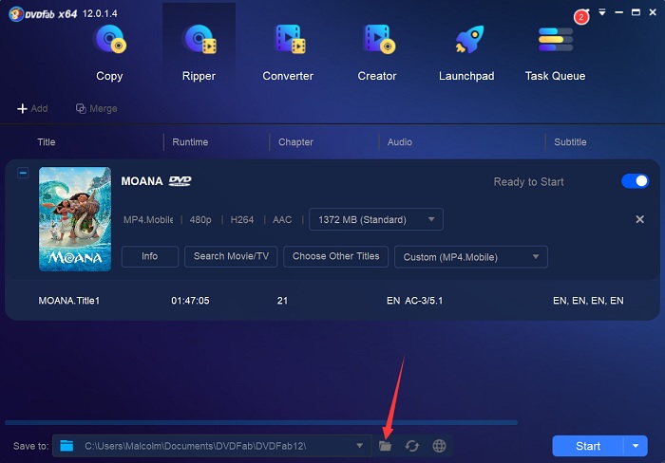This screenshot has width=665, height=463.
Task: Click the Ready to Start status text
Action: 528,182
